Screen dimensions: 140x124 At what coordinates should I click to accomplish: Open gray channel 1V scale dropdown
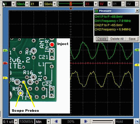pyautogui.click(x=137, y=4)
